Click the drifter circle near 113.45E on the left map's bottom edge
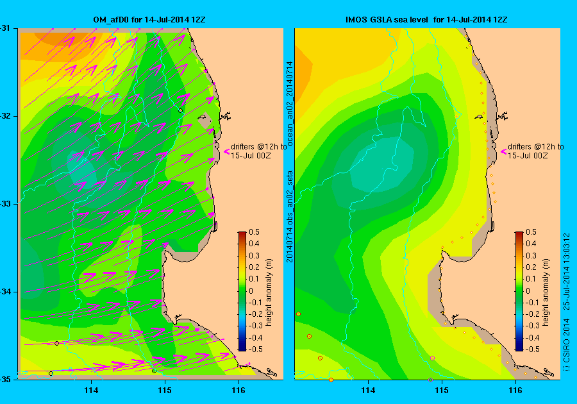The width and height of the screenshot is (577, 404). (51, 373)
